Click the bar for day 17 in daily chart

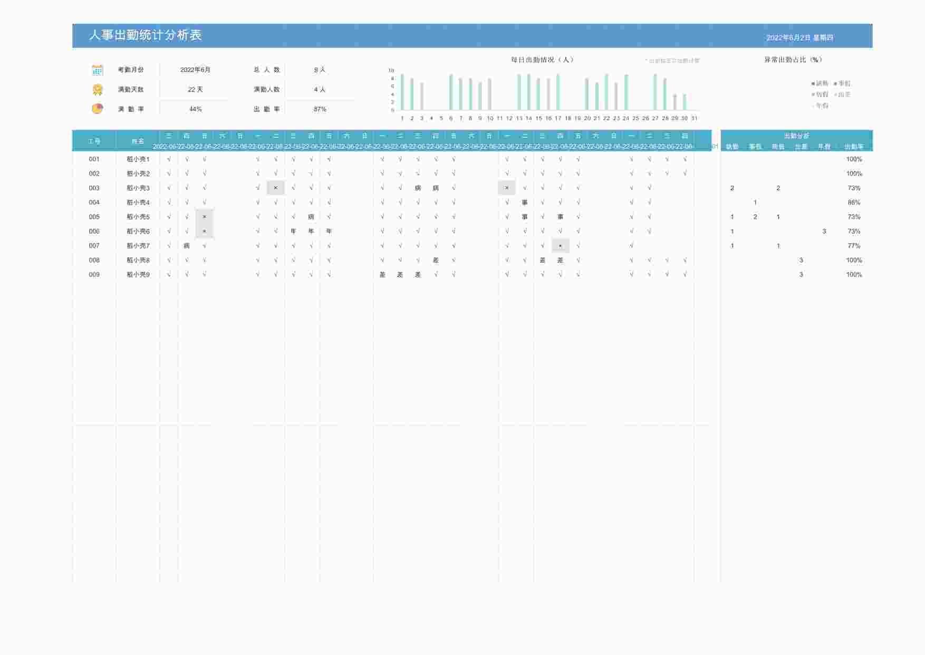[x=558, y=92]
